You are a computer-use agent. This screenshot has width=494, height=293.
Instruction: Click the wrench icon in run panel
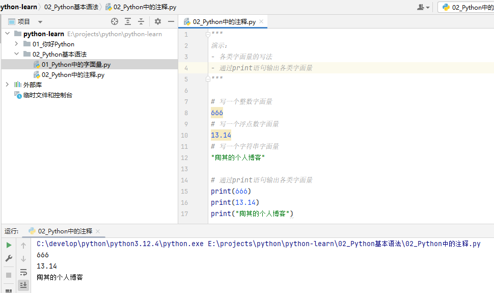[9, 259]
